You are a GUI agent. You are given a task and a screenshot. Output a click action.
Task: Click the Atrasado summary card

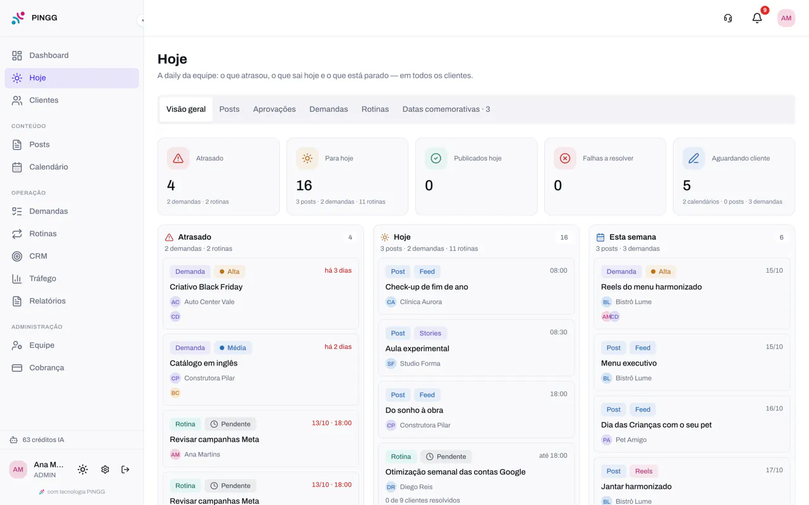point(219,177)
